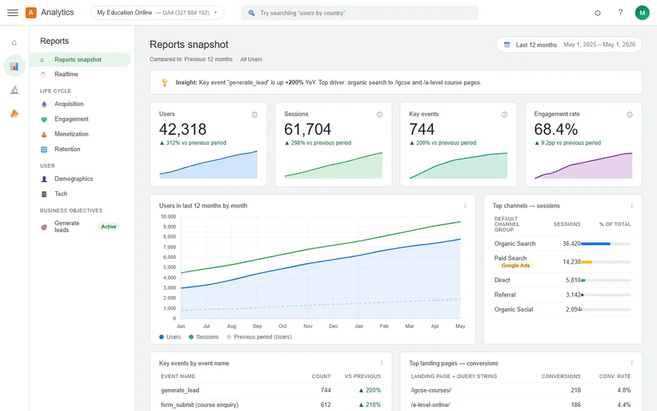
Task: Click inside the search field
Action: coord(359,12)
